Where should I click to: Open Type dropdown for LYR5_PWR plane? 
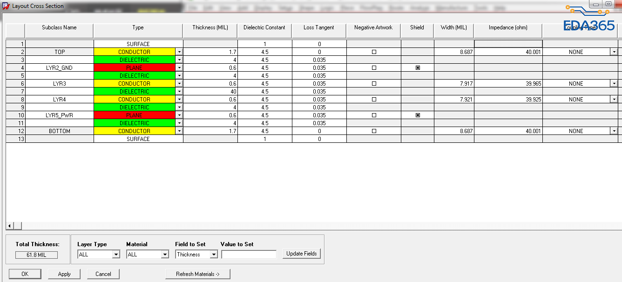tap(179, 115)
